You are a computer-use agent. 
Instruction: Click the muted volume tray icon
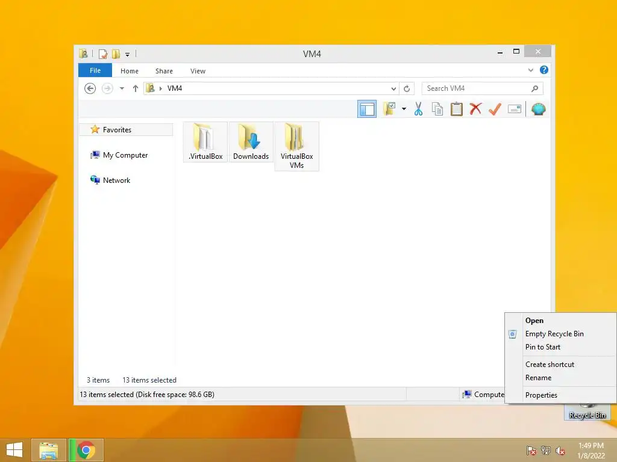(560, 451)
